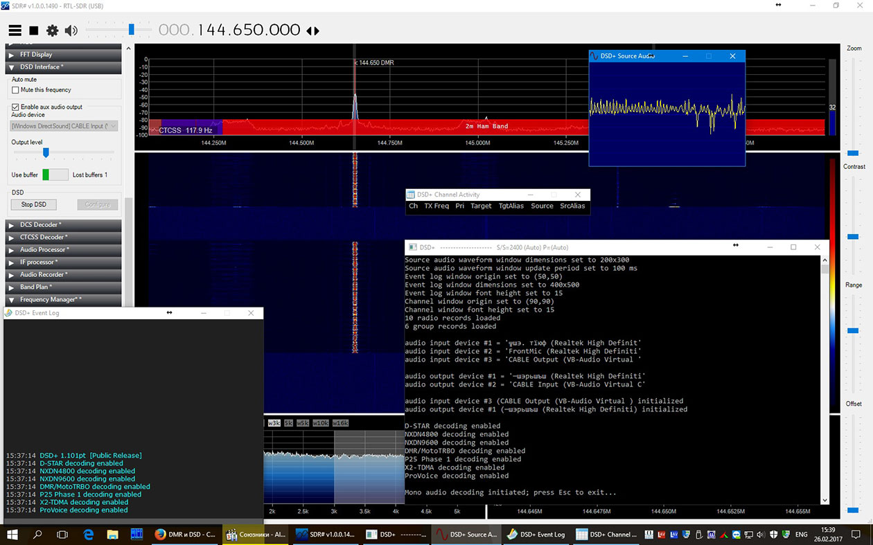Screen dimensions: 873x545
Task: Select the w16k filter preset
Action: [340, 423]
